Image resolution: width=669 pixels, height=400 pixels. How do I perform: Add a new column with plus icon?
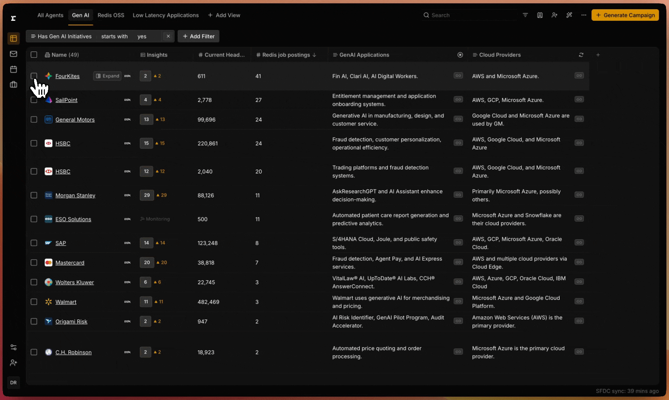click(598, 55)
